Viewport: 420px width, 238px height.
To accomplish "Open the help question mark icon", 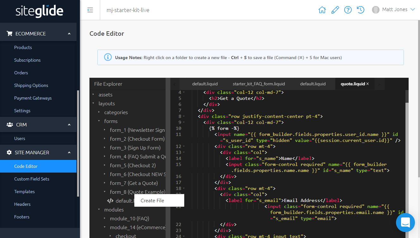I will click(x=348, y=10).
